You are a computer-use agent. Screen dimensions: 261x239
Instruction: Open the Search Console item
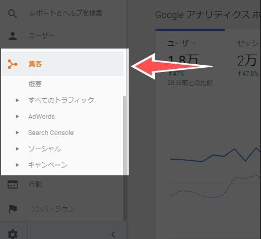(51, 133)
